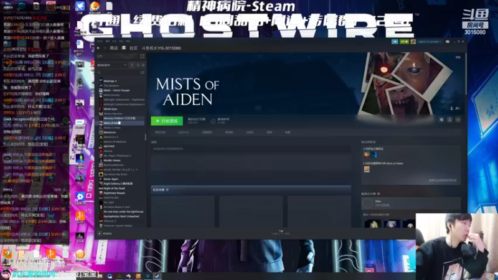The height and width of the screenshot is (280, 498).
Task: Open the blue announcements icon in the title bar
Action: coord(395,42)
